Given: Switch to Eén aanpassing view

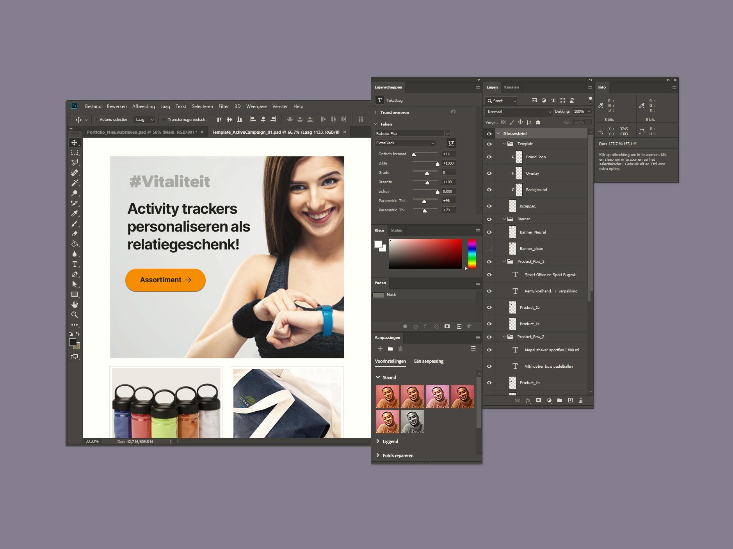Looking at the screenshot, I should 429,361.
